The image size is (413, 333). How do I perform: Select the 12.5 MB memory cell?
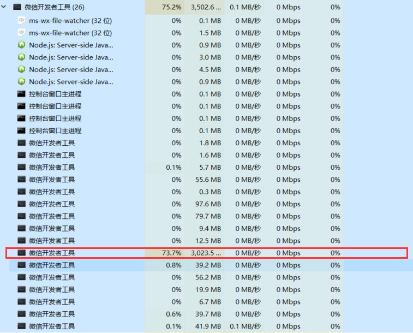(x=208, y=241)
